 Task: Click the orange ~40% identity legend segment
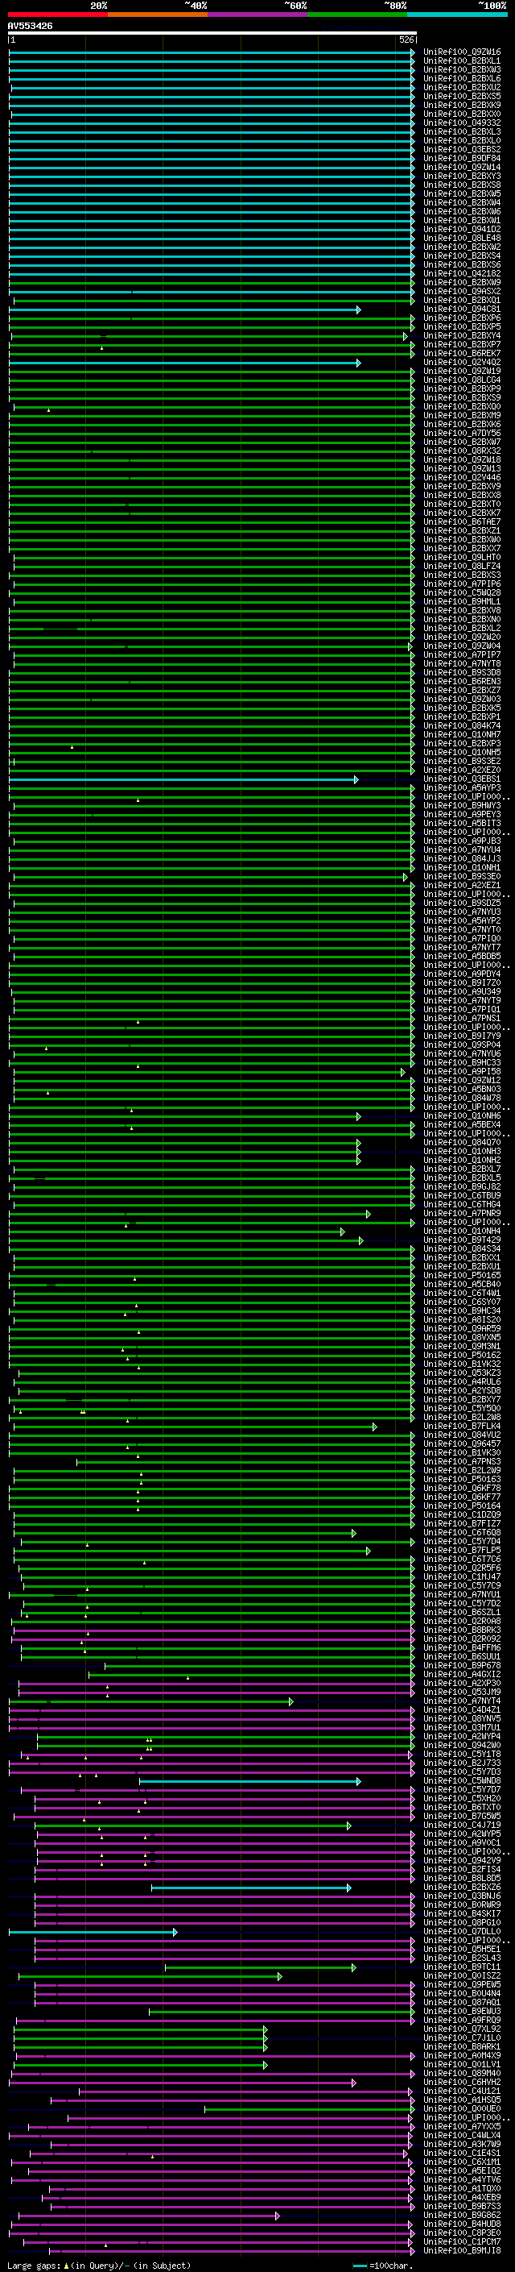click(158, 15)
